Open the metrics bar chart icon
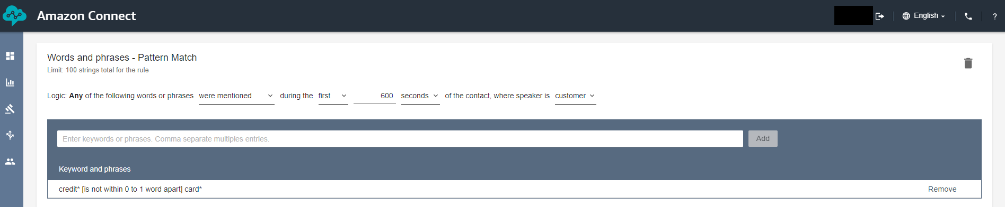Screen dimensions: 1005x207 tap(10, 82)
